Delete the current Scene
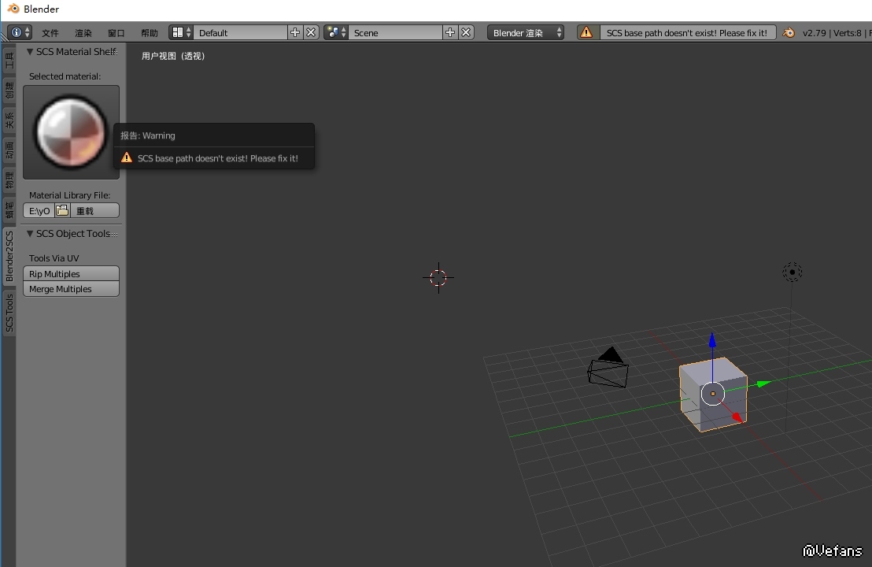 pyautogui.click(x=466, y=32)
